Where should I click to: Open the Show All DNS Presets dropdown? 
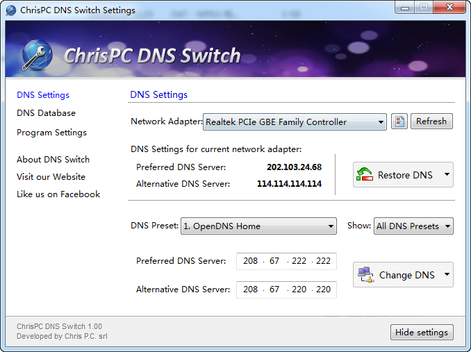coord(413,226)
